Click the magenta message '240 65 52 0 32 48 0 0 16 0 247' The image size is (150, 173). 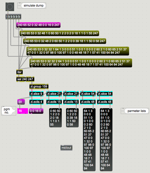(38, 25)
